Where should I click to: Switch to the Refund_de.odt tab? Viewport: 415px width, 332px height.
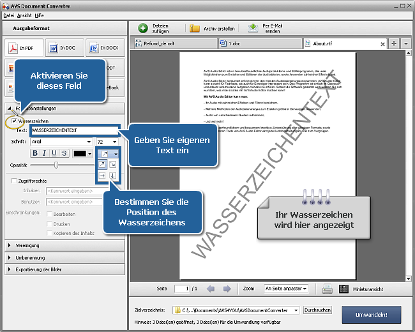pyautogui.click(x=175, y=43)
